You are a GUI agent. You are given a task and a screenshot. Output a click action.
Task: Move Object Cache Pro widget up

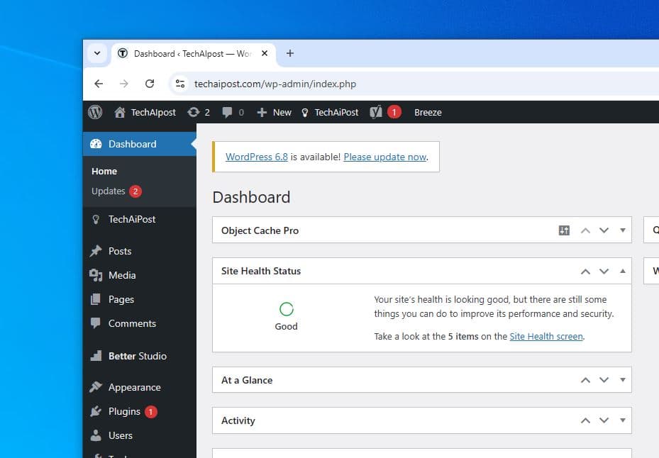585,230
